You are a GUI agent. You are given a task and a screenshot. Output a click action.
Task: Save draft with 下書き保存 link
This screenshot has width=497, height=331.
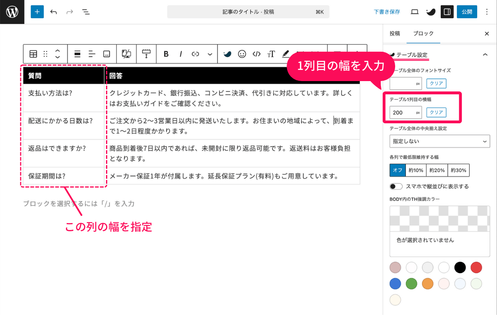coord(386,12)
